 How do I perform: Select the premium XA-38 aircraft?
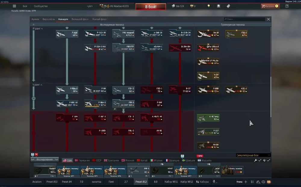(208, 34)
